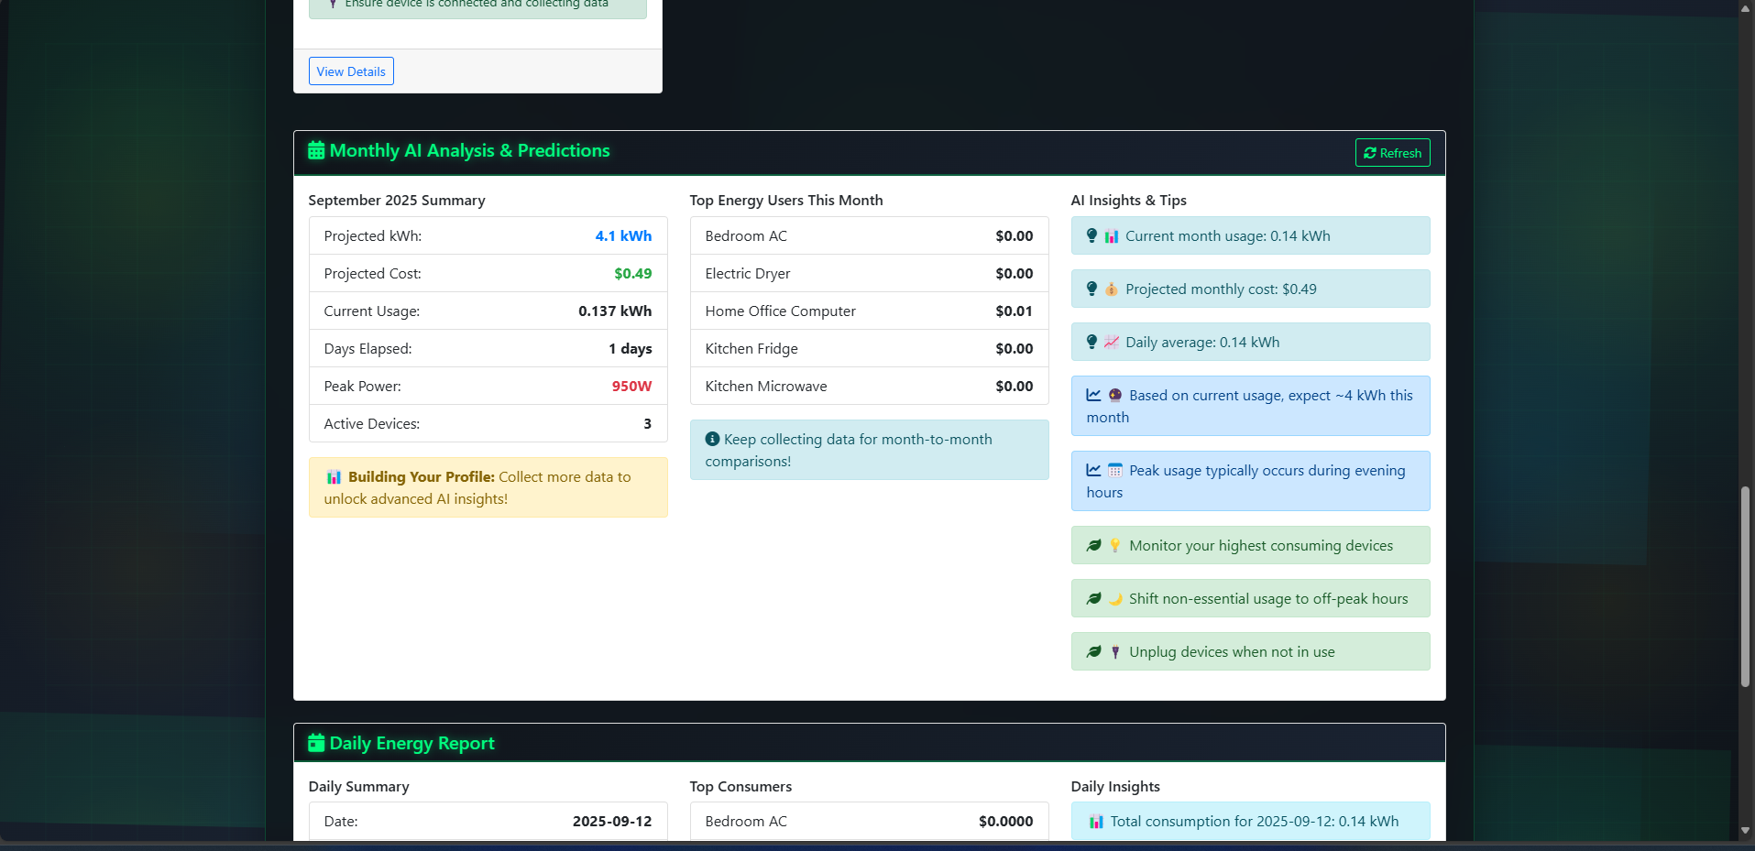Select the Projected kWh value 4.1 kWh
1755x851 pixels.
[623, 235]
